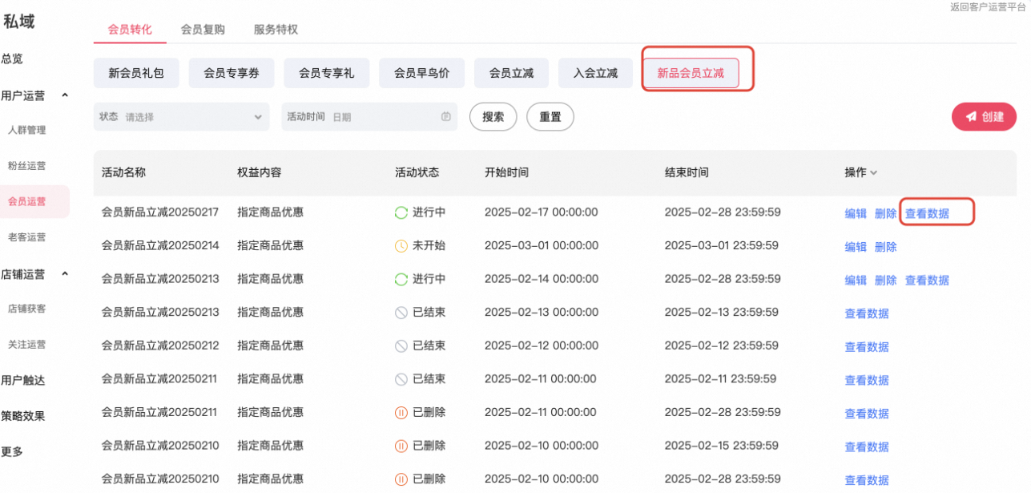Image resolution: width=1031 pixels, height=493 pixels.
Task: Collapse the 用户运营 sidebar section
Action: point(66,95)
